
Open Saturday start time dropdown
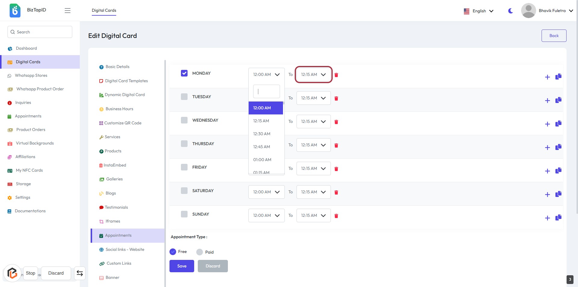[266, 192]
